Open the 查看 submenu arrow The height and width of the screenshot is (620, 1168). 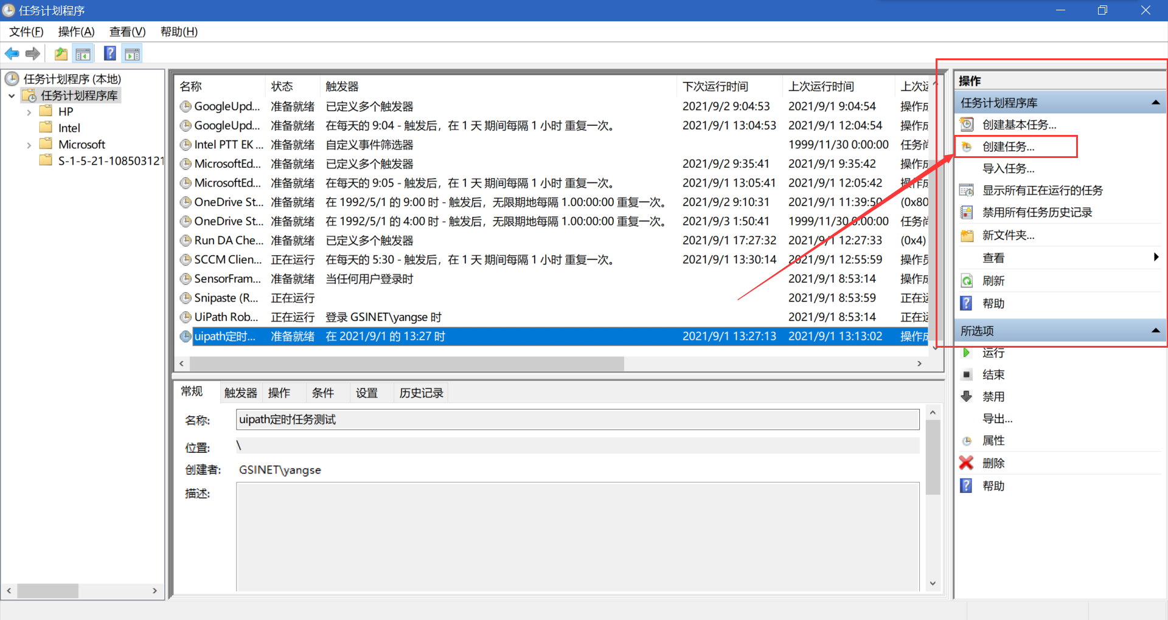pos(1155,257)
